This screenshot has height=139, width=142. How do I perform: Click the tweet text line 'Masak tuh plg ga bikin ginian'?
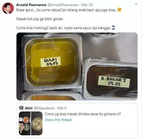click(x=40, y=19)
